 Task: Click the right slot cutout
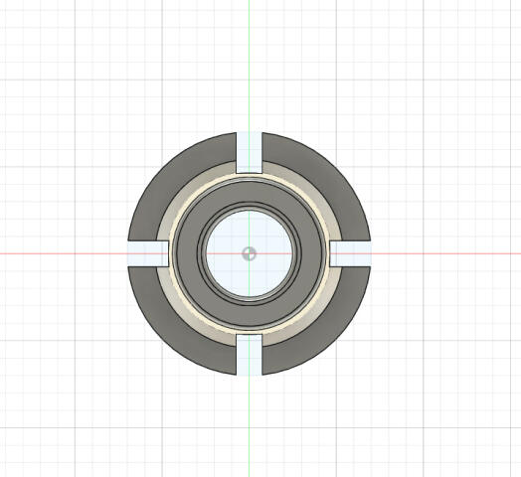[351, 253]
